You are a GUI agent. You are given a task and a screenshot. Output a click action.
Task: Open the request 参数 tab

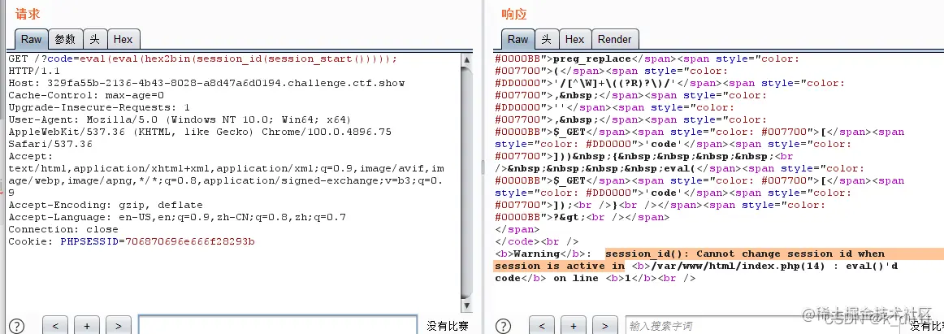coord(65,39)
